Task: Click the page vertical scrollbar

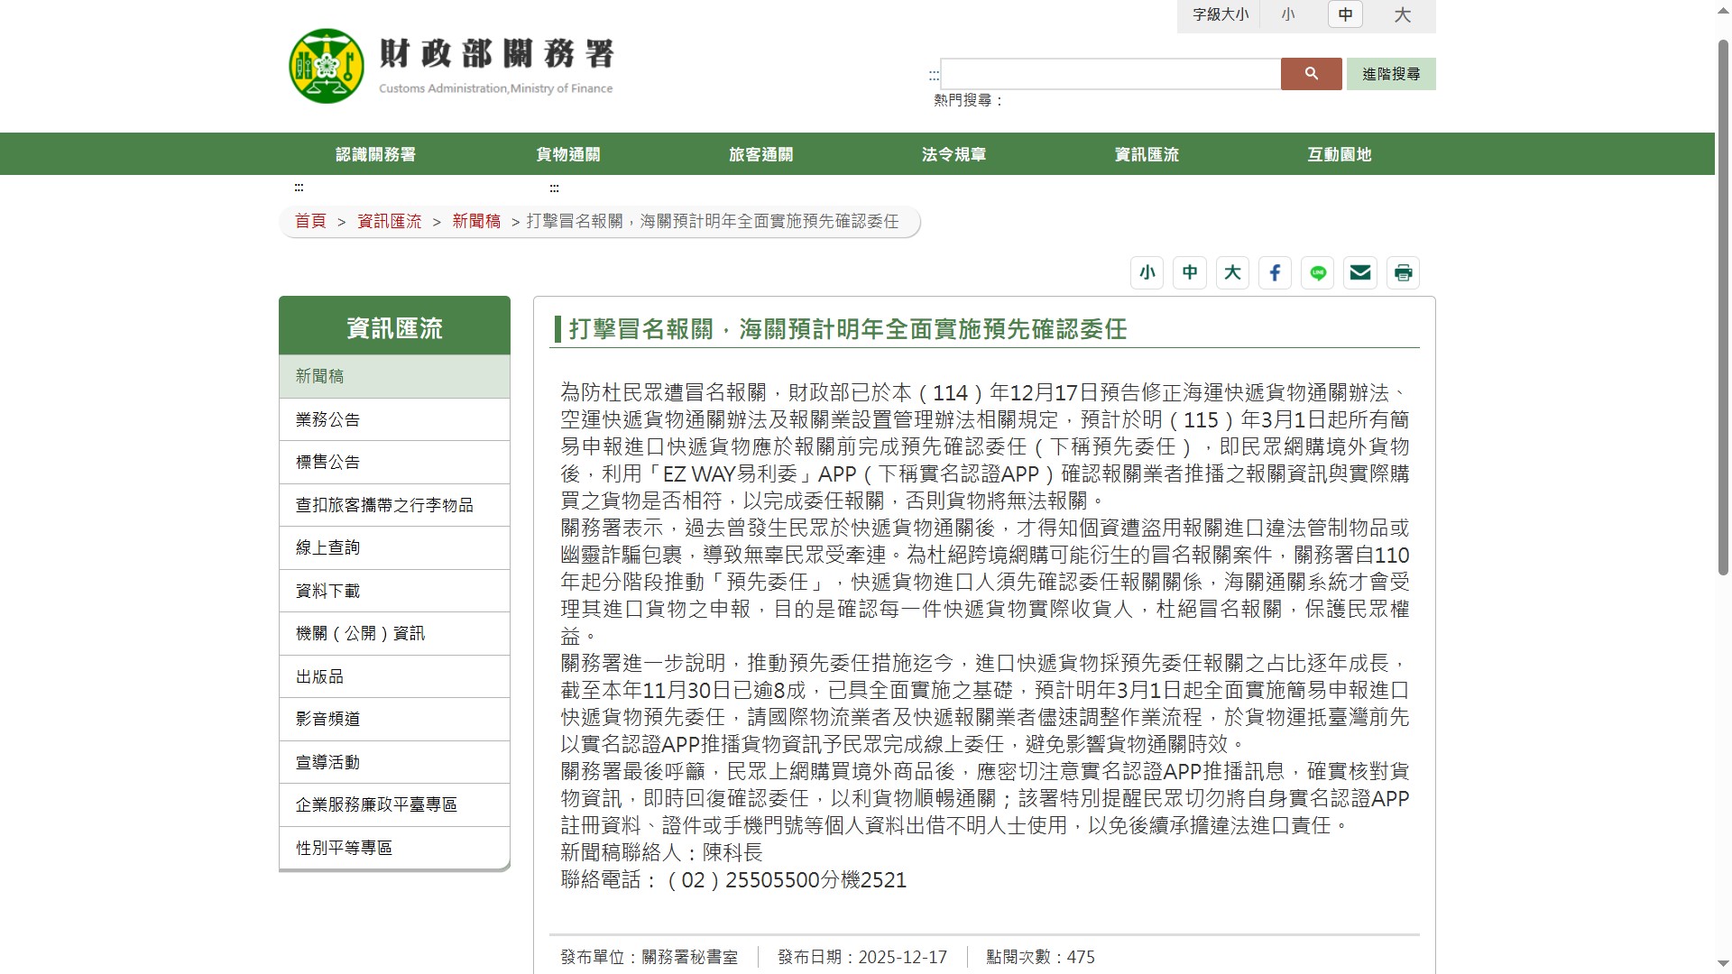Action: (1722, 307)
